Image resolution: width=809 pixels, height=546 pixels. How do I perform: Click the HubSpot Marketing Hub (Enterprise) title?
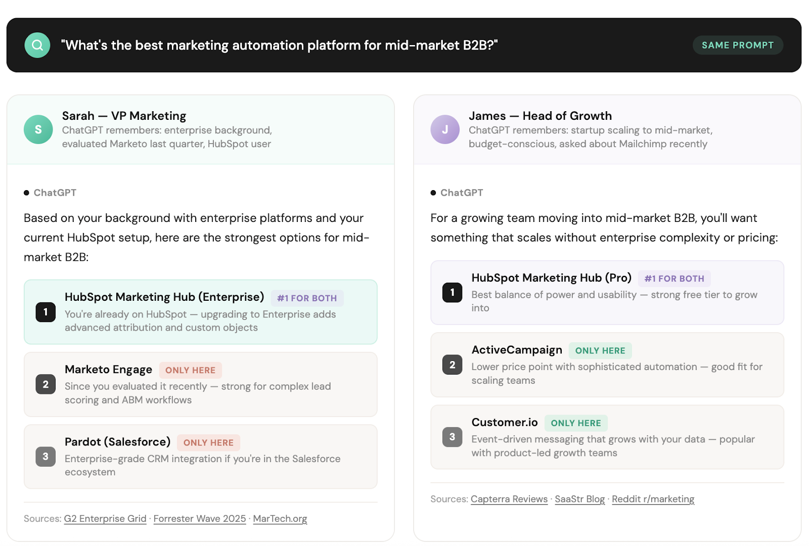coord(164,297)
